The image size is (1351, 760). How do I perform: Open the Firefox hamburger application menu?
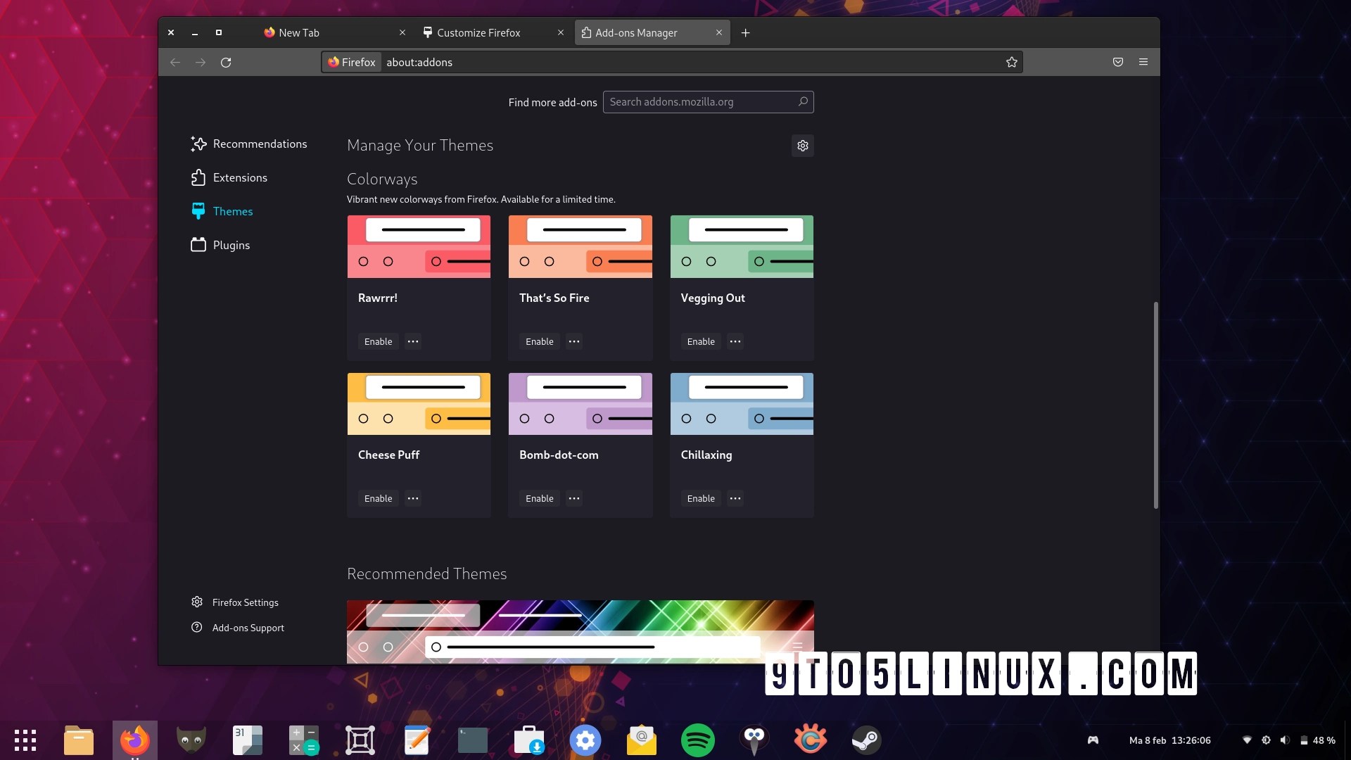(1143, 62)
